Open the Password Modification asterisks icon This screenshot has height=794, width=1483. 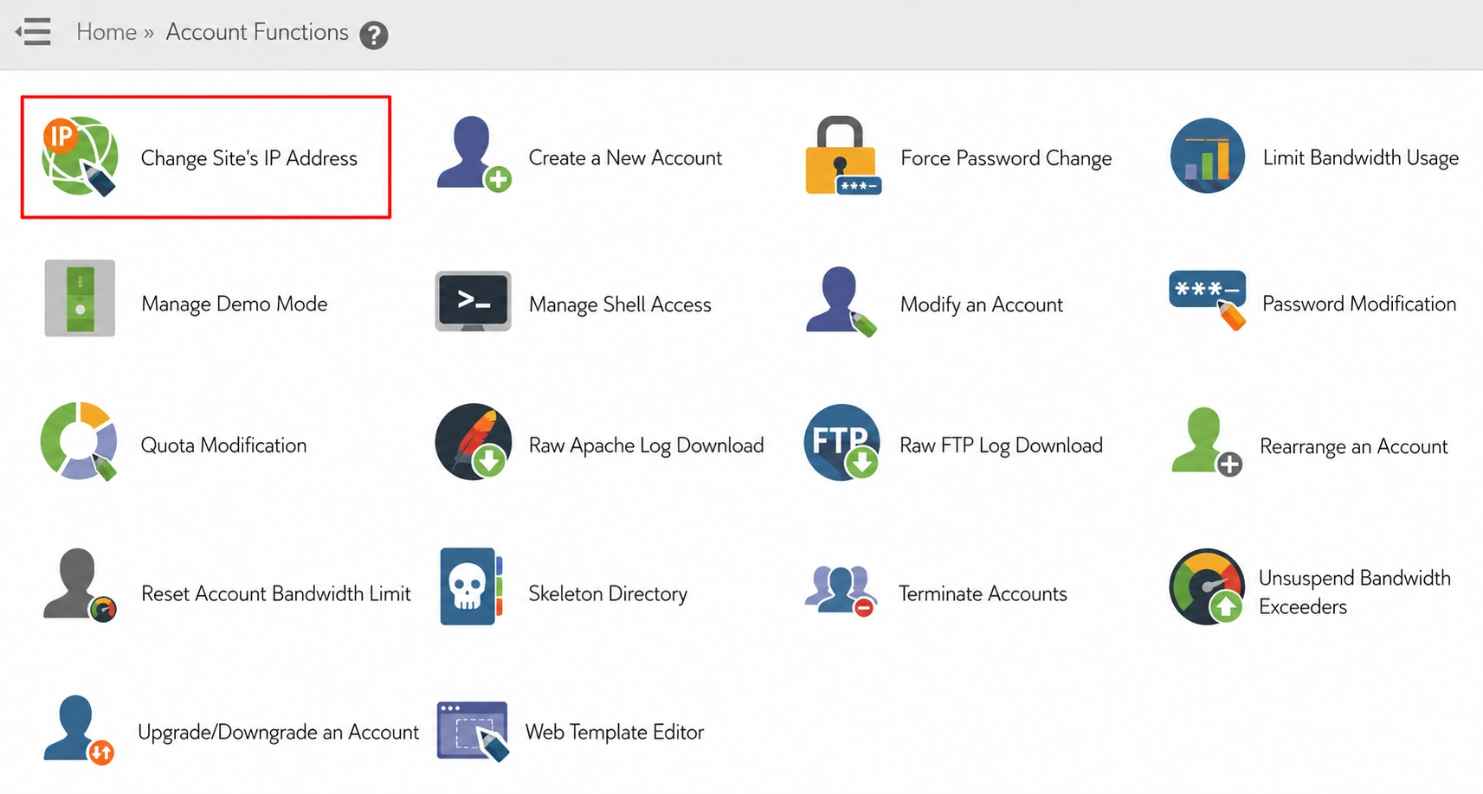pyautogui.click(x=1208, y=300)
